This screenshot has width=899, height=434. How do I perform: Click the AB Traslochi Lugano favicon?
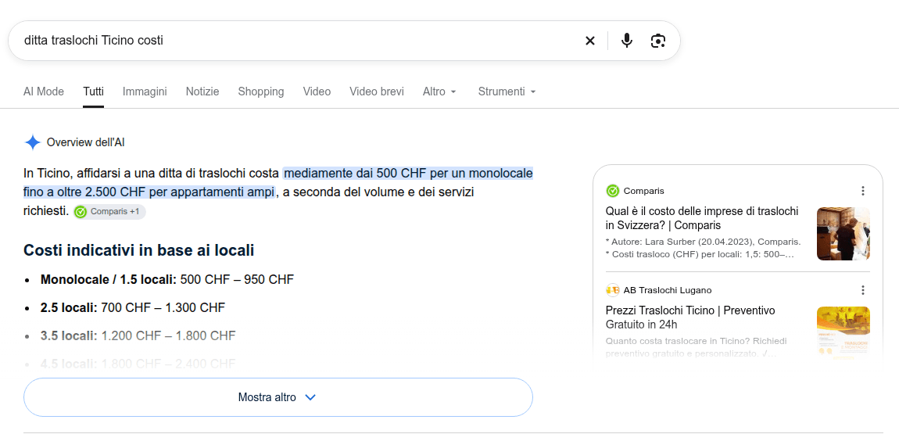tap(612, 290)
